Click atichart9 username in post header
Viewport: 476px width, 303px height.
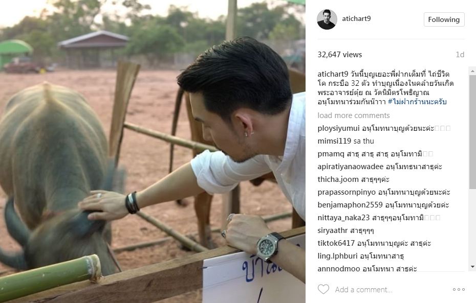[356, 18]
